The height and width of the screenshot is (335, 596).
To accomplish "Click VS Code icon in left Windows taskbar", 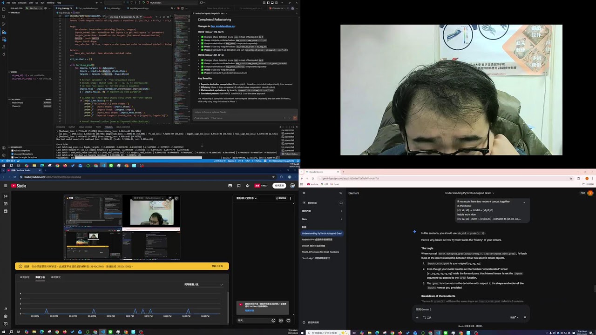I will [x=103, y=332].
